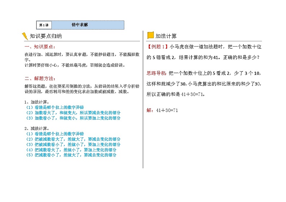286x202 pixels.
Task: Select the red heading 一、知识要点：
Action: pos(40,47)
